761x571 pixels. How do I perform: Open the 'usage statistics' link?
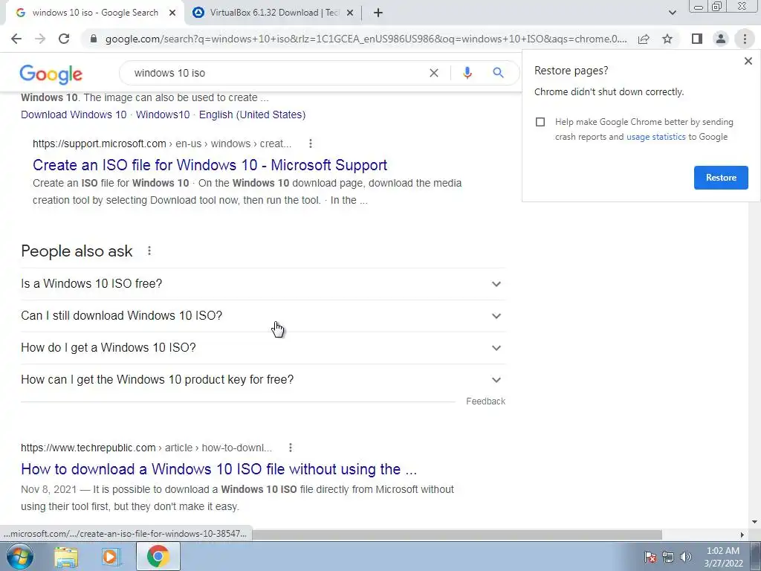655,137
